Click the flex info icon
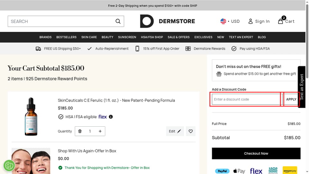The width and height of the screenshot is (309, 174). pos(111,117)
